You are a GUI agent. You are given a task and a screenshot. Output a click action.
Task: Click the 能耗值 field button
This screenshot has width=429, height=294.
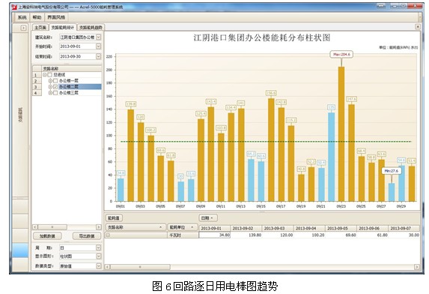pyautogui.click(x=114, y=218)
